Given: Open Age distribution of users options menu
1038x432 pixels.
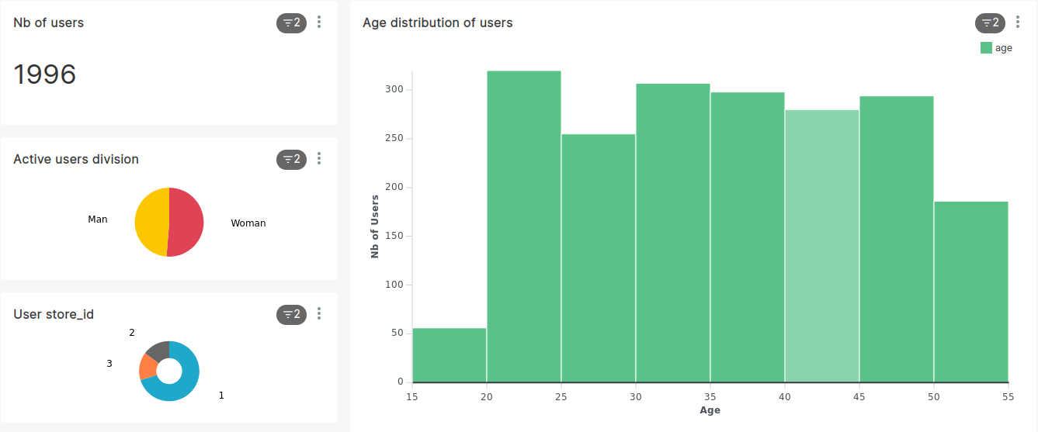Looking at the screenshot, I should [x=1018, y=22].
